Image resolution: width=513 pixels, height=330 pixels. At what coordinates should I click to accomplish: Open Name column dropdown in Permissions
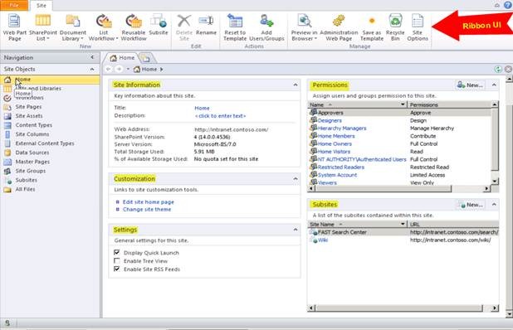403,104
